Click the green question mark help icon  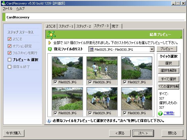(x=160, y=113)
